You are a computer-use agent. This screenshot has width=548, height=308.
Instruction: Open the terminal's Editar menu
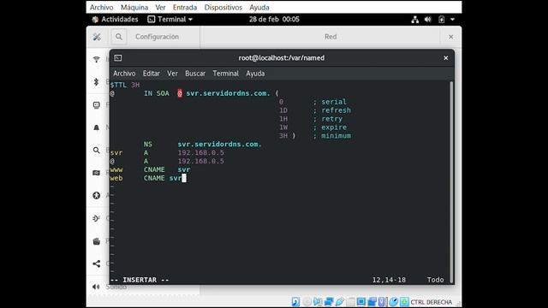pyautogui.click(x=151, y=74)
